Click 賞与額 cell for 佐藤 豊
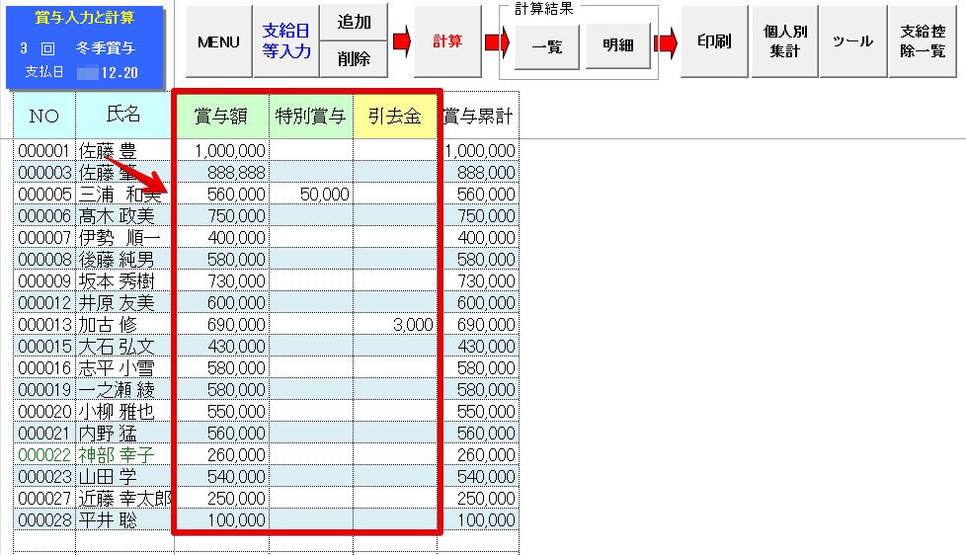The image size is (966, 555). click(221, 151)
